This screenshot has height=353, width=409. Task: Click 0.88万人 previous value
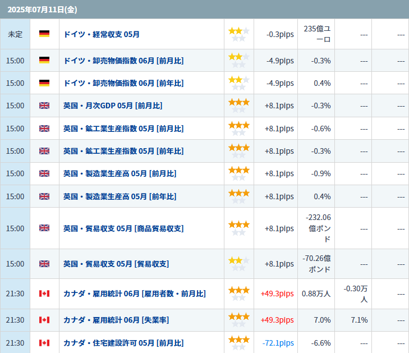click(x=316, y=294)
